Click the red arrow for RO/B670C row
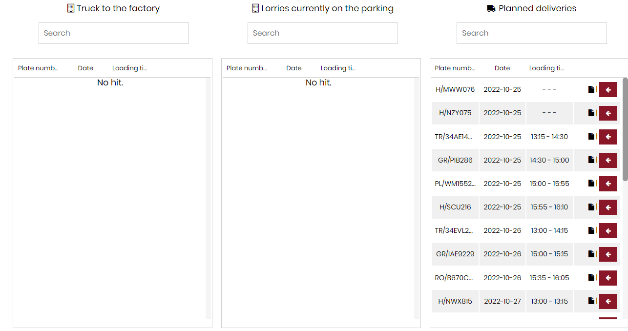This screenshot has height=331, width=628. [608, 278]
